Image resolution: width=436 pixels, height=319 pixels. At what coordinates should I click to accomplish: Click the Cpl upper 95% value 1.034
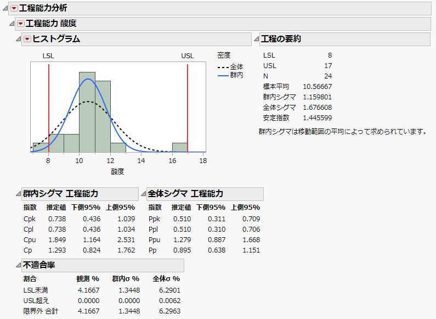tap(126, 230)
